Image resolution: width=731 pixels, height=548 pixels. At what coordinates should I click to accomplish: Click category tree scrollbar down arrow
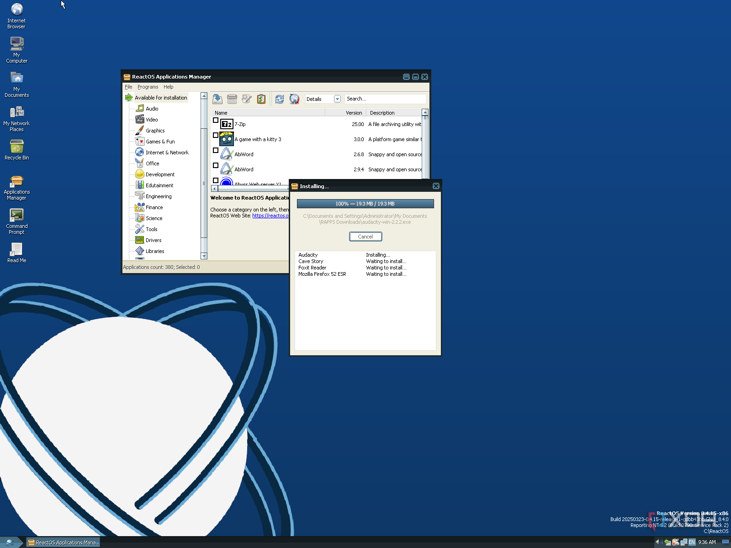(204, 256)
